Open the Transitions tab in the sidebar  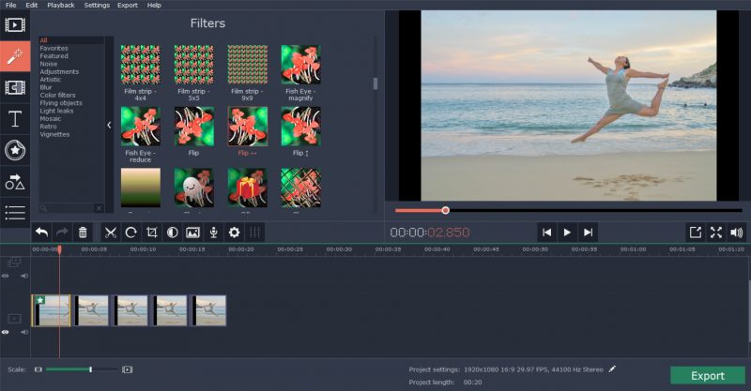[x=15, y=87]
